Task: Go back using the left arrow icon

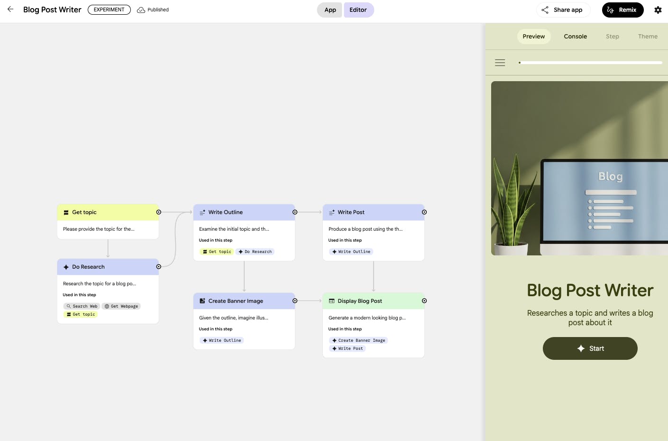Action: coord(10,9)
